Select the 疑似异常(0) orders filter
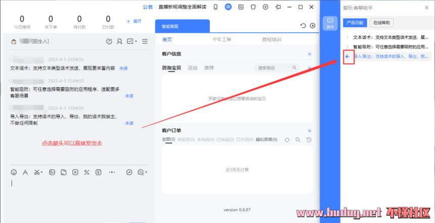Image resolution: width=435 pixels, height=223 pixels. tap(267, 140)
